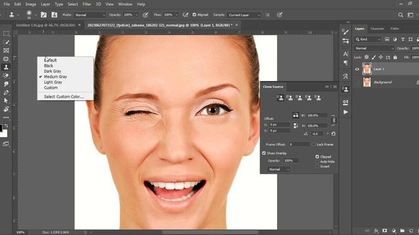This screenshot has width=419, height=235.
Task: Select the first clone source stamp button
Action: point(280,98)
